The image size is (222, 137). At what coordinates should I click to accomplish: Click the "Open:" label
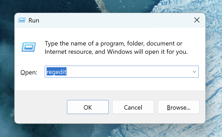click(29, 72)
